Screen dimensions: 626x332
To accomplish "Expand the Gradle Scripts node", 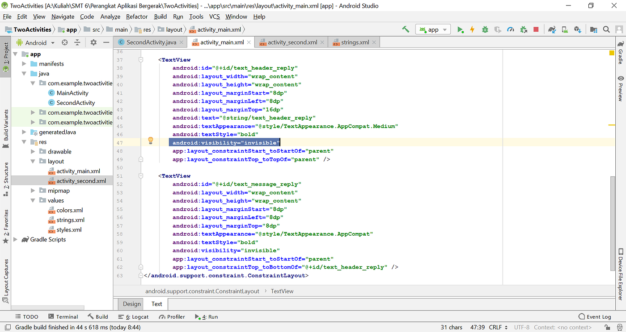I will coord(16,240).
